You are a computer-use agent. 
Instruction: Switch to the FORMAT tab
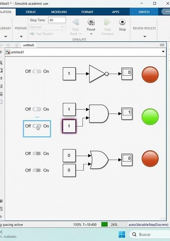point(87,12)
